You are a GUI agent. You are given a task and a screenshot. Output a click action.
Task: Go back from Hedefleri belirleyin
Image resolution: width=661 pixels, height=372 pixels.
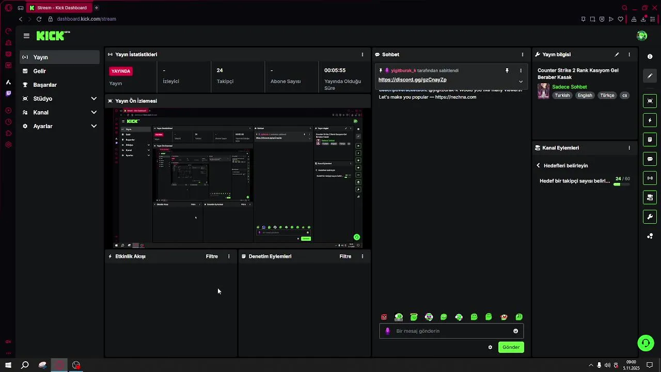click(x=538, y=166)
